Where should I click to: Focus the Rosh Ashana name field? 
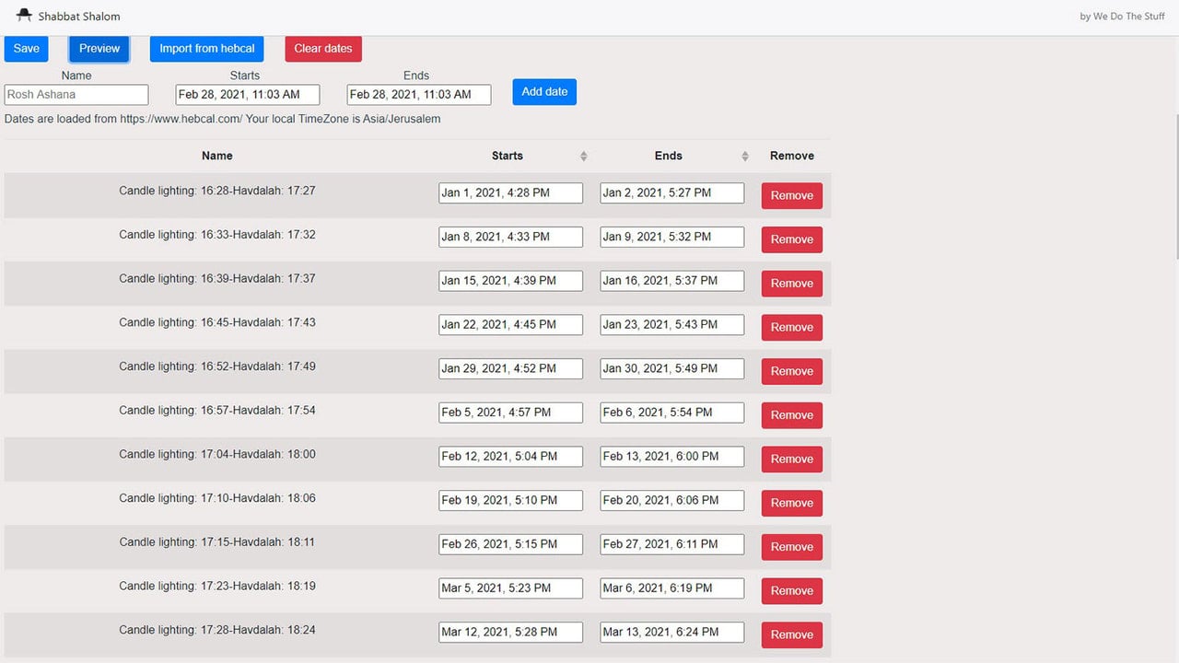[x=76, y=94]
